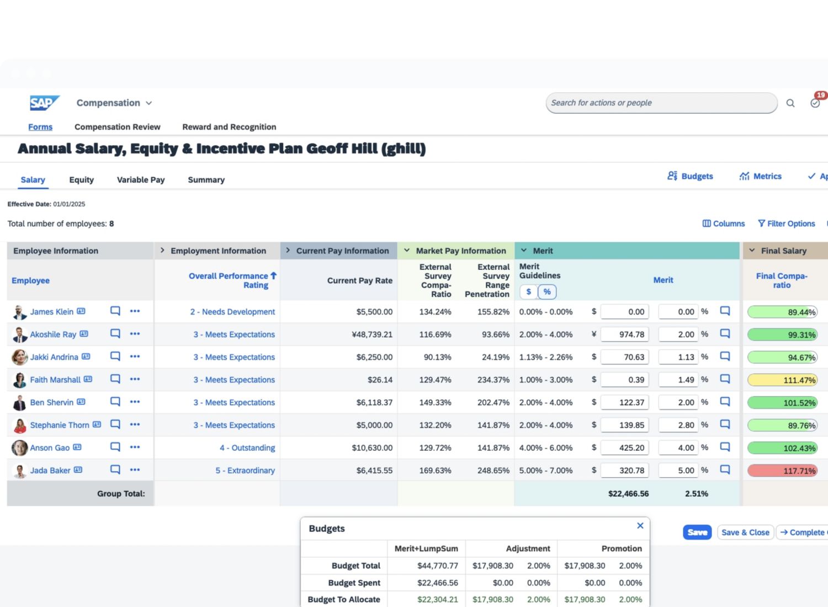828x607 pixels.
Task: Sort by Overall Performance Rating arrow
Action: click(x=273, y=275)
